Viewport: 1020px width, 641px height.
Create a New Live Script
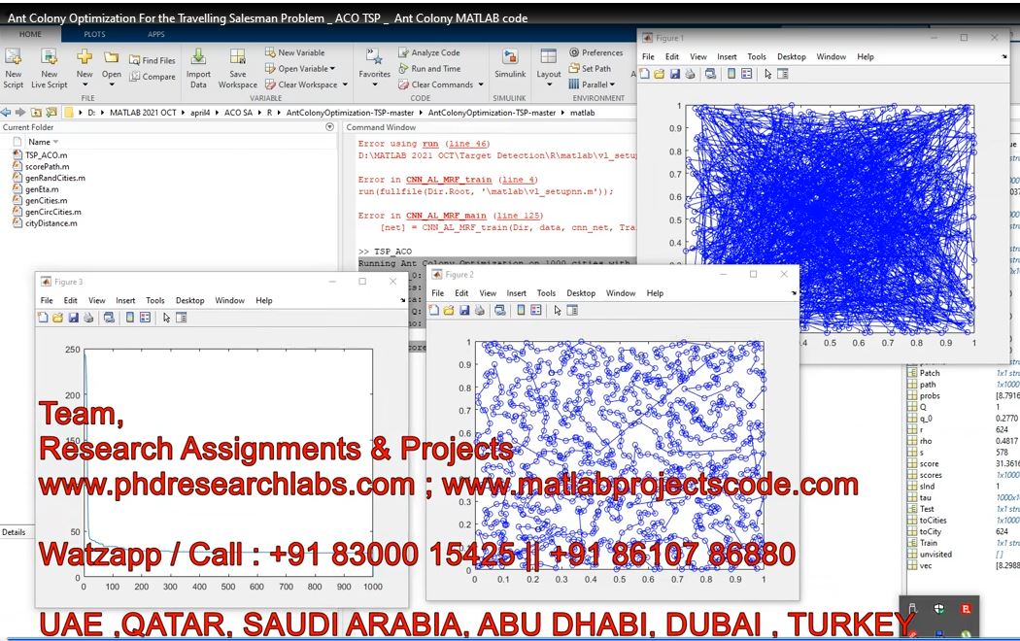pyautogui.click(x=49, y=68)
